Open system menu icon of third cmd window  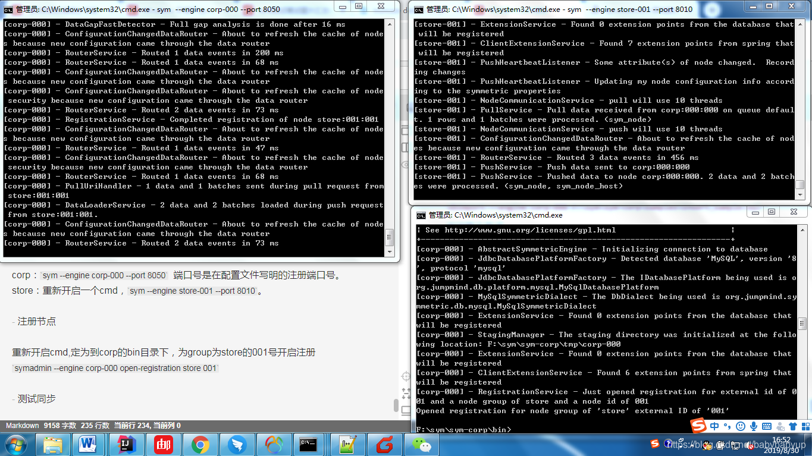[421, 215]
